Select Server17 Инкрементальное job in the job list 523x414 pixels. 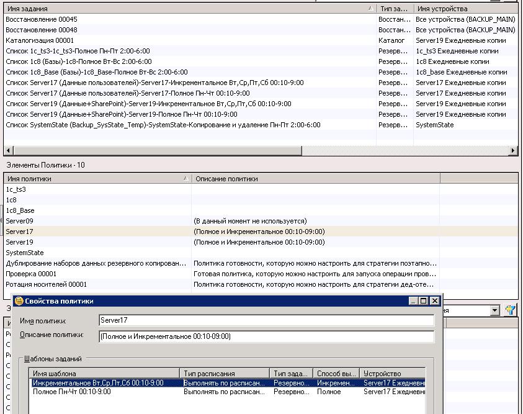pos(154,83)
